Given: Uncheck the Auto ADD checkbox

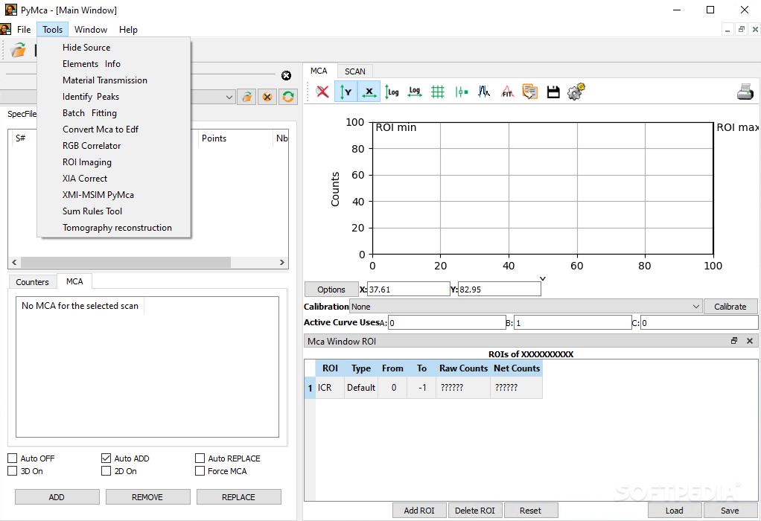Looking at the screenshot, I should [106, 458].
